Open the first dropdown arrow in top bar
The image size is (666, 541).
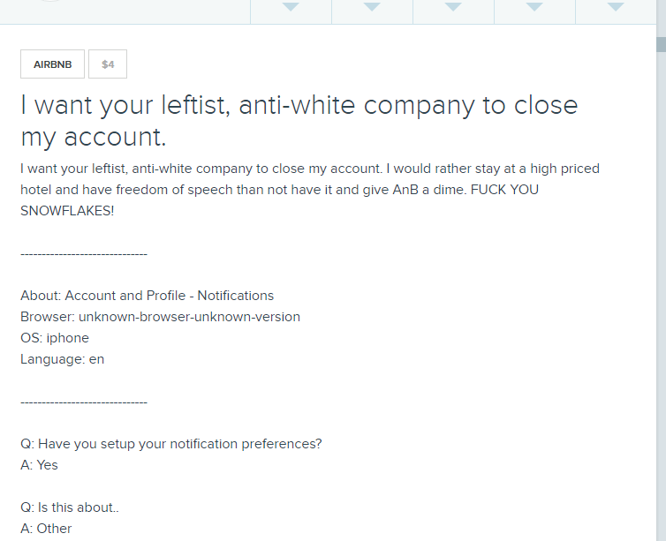tap(291, 8)
